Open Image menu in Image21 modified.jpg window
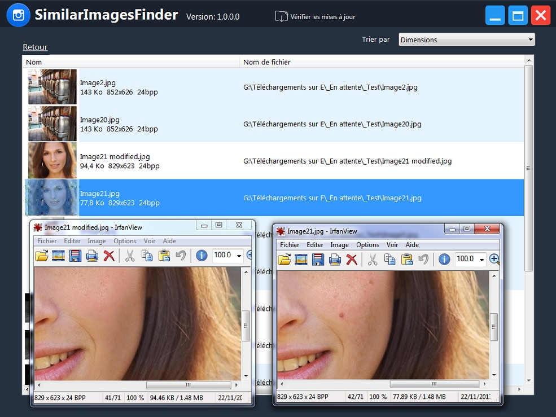The height and width of the screenshot is (417, 556). [x=97, y=241]
